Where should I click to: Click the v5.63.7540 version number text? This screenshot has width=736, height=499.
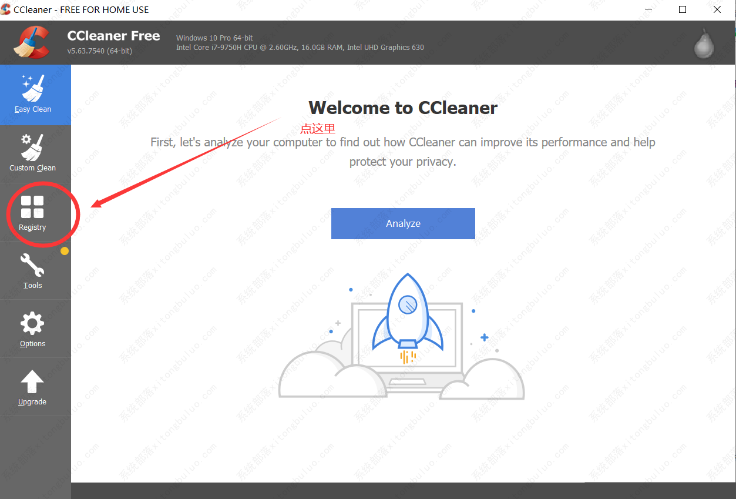click(100, 51)
